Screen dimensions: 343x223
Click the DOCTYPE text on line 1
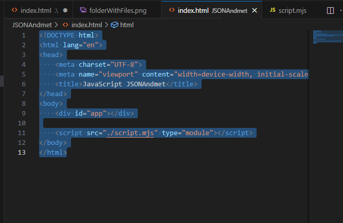(61, 35)
